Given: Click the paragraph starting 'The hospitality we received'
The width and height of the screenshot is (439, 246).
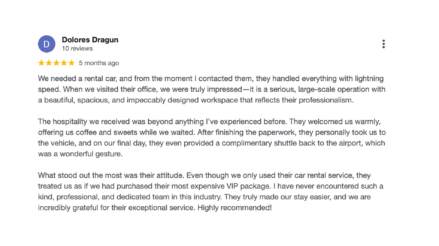Looking at the screenshot, I should click(212, 138).
